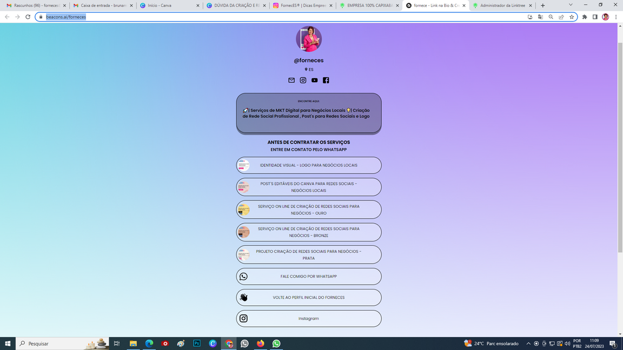Screen dimensions: 623x350
Task: Expand the tab search chevron
Action: [571, 5]
